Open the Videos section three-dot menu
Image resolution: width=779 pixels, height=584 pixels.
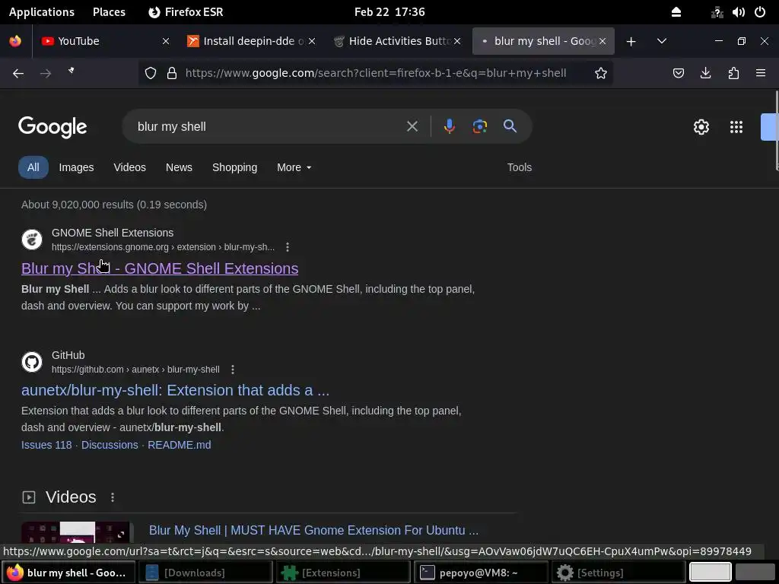point(113,497)
